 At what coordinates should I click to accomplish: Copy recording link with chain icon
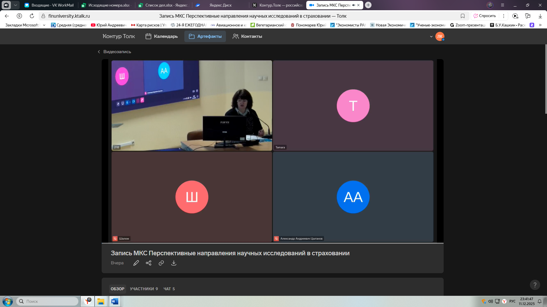[x=161, y=263]
